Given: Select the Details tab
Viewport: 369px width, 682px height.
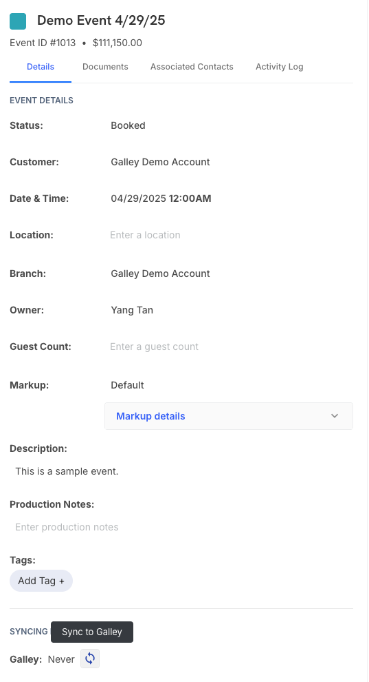Looking at the screenshot, I should 41,67.
